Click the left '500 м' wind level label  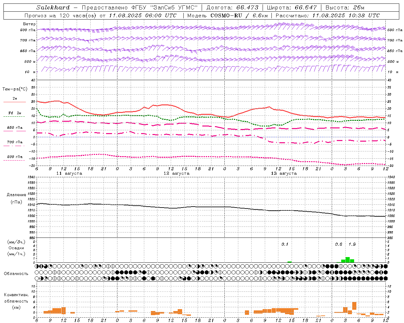tap(30, 62)
